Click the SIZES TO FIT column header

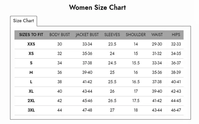tap(31, 35)
